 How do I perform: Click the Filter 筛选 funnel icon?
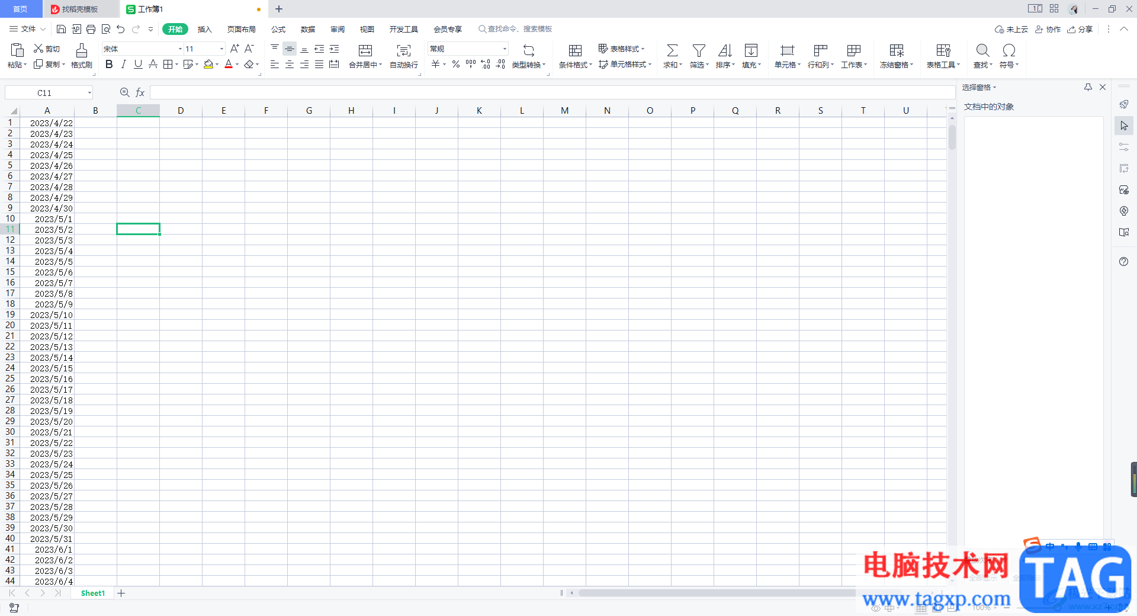[x=699, y=50]
